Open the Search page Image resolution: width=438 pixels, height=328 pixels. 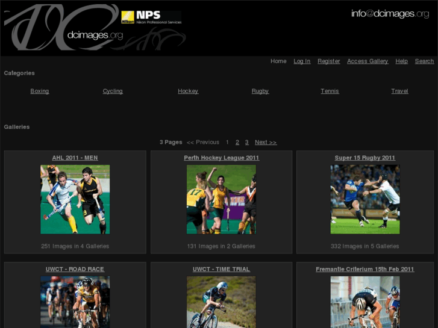pos(424,61)
